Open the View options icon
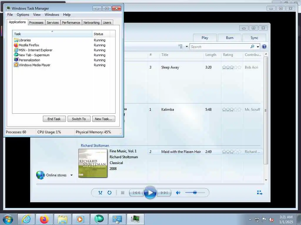 tap(180, 47)
